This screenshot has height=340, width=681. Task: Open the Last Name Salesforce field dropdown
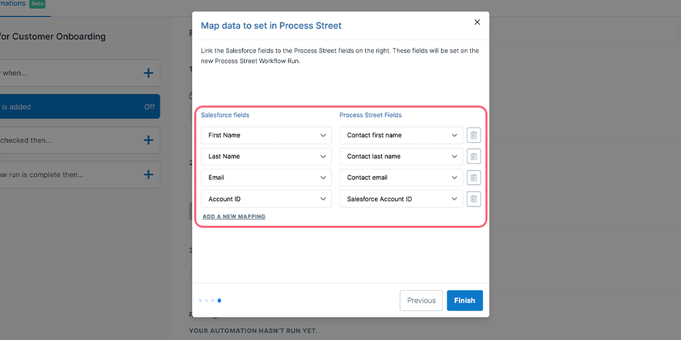coord(266,157)
